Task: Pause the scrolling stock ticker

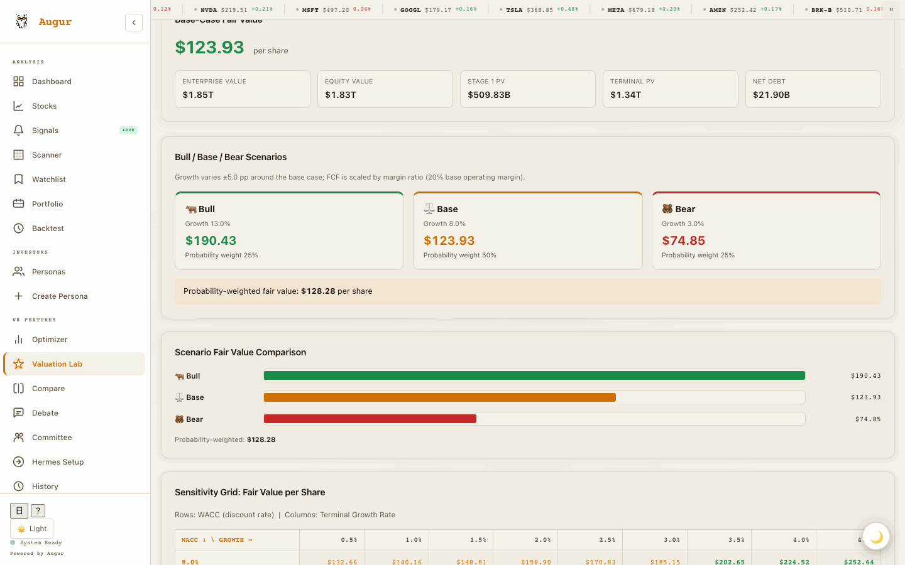Action: tap(891, 9)
